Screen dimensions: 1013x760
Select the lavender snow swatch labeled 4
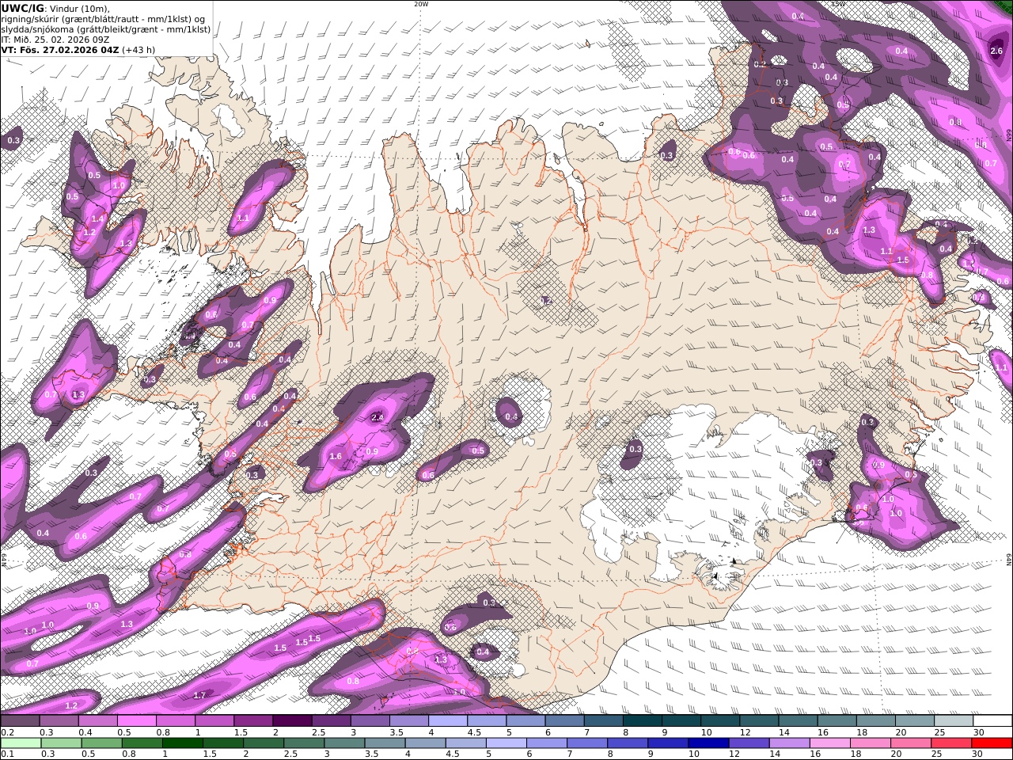[447, 721]
